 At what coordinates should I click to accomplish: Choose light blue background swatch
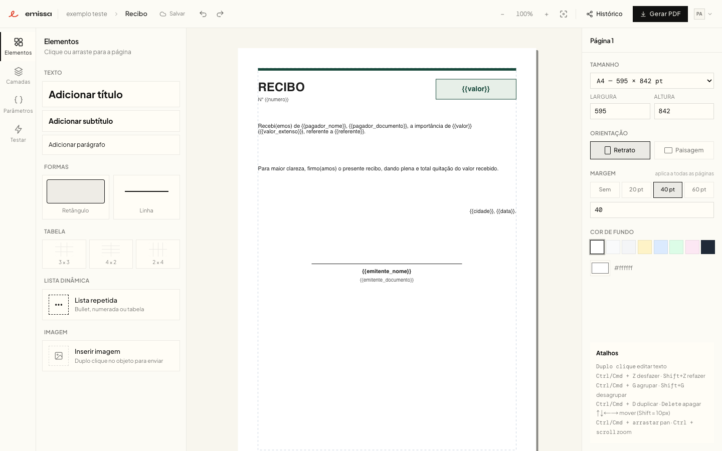pos(661,247)
